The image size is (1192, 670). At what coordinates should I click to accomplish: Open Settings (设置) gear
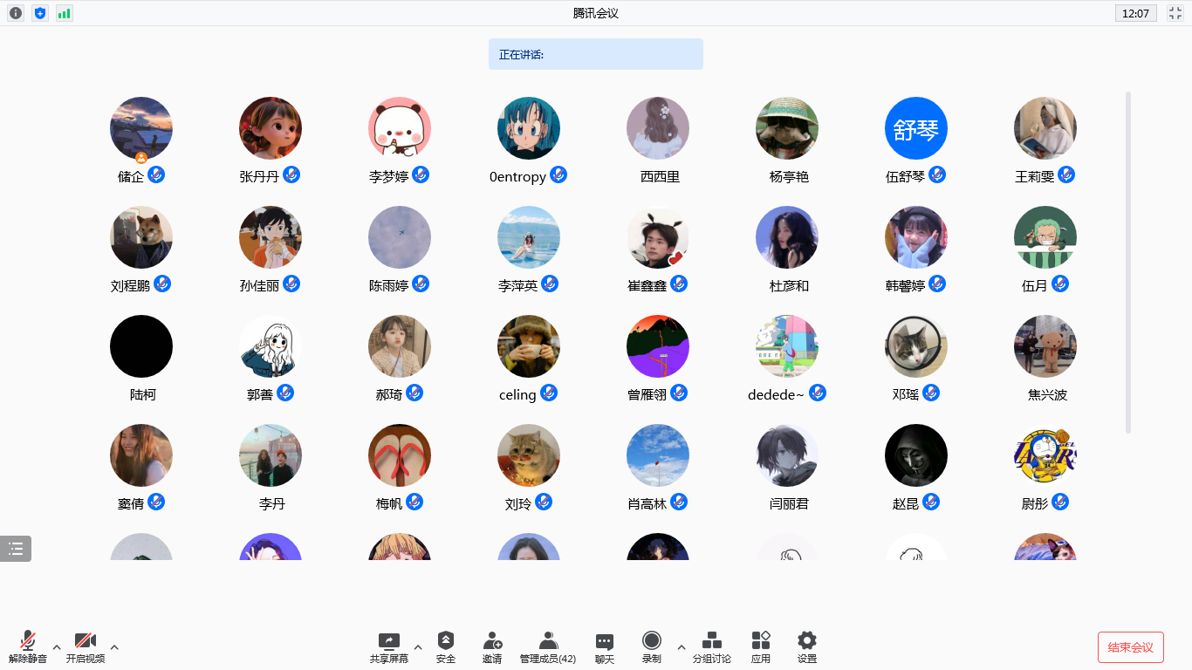(807, 646)
